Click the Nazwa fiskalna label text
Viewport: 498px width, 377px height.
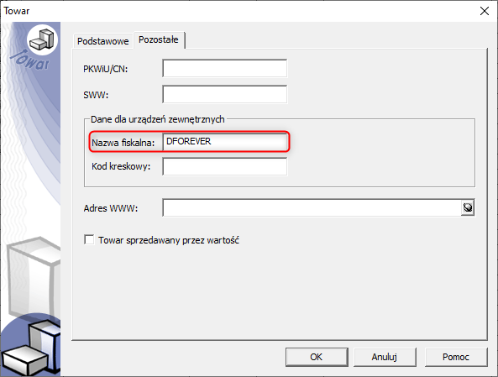click(x=123, y=143)
